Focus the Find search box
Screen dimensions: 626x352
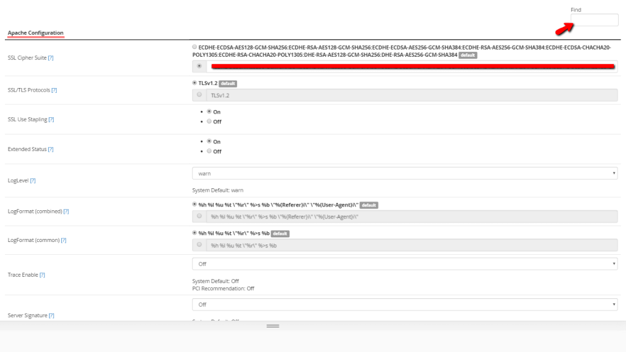pyautogui.click(x=594, y=20)
